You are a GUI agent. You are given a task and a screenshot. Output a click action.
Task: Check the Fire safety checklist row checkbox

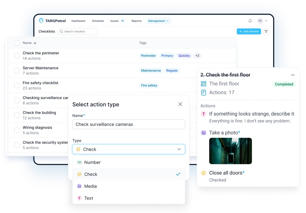pos(17,85)
